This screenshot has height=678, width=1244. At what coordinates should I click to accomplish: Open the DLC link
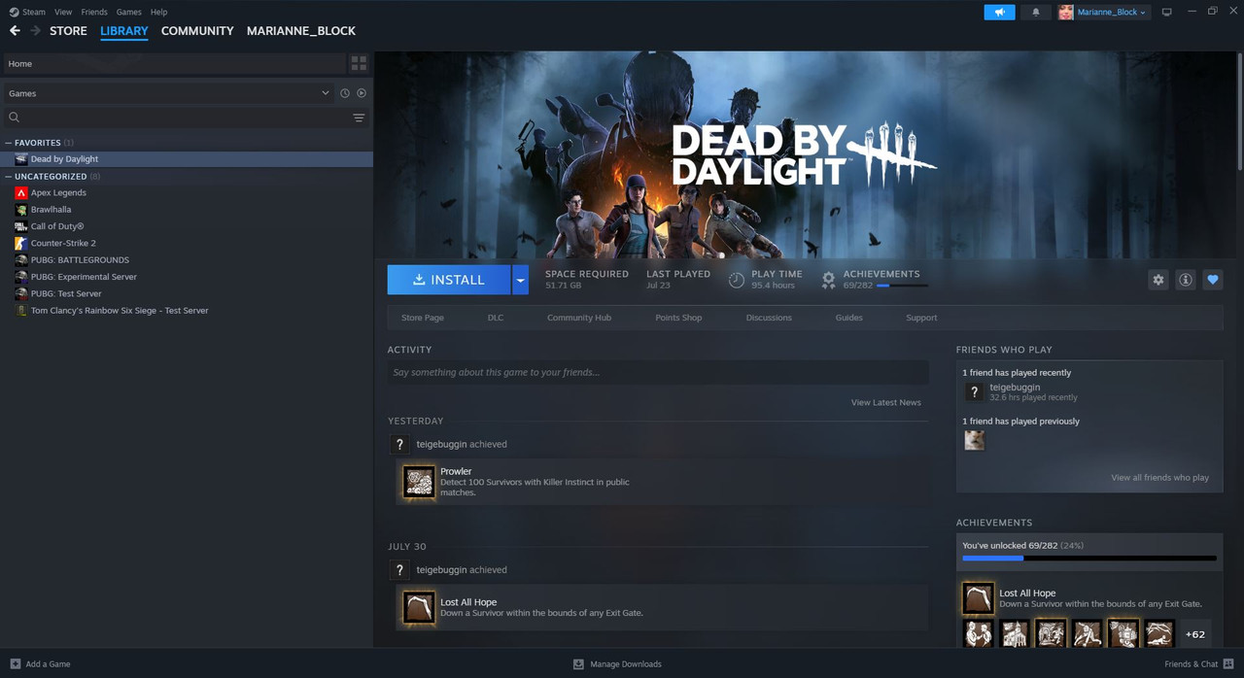pos(496,318)
